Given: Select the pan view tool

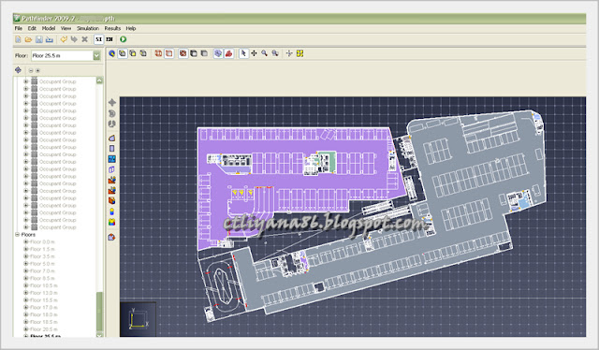Looking at the screenshot, I should pos(254,53).
